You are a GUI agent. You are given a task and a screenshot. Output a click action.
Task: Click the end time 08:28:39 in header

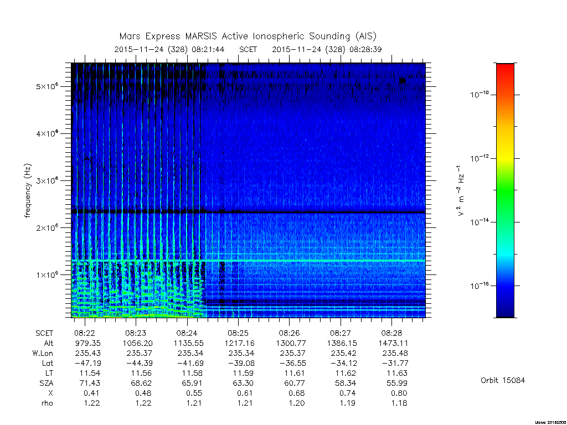click(365, 49)
